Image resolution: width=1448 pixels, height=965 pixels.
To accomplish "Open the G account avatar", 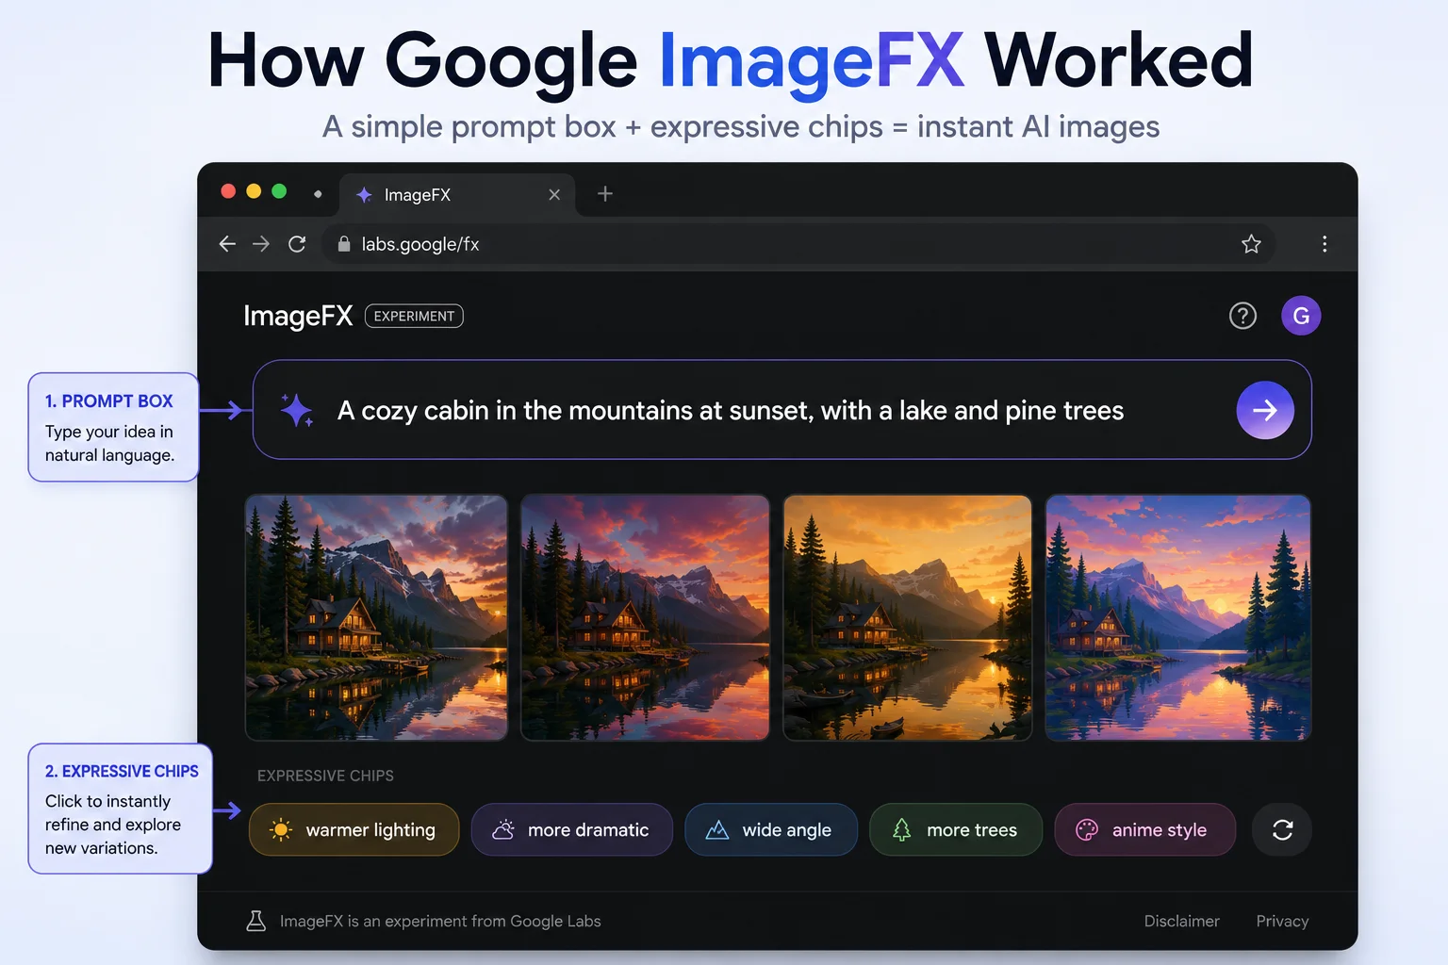I will click(x=1301, y=316).
